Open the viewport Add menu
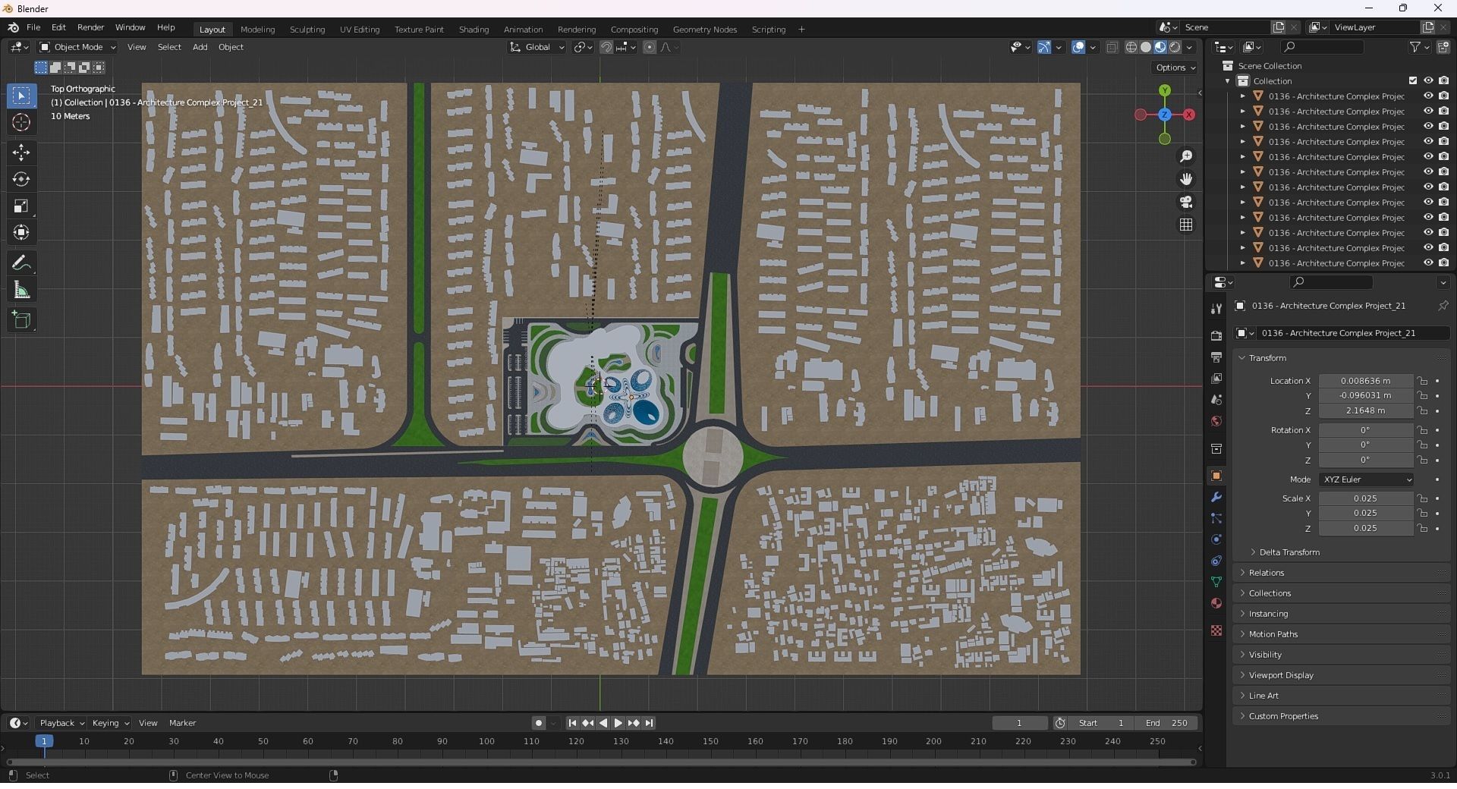The image size is (1457, 789). click(x=200, y=47)
